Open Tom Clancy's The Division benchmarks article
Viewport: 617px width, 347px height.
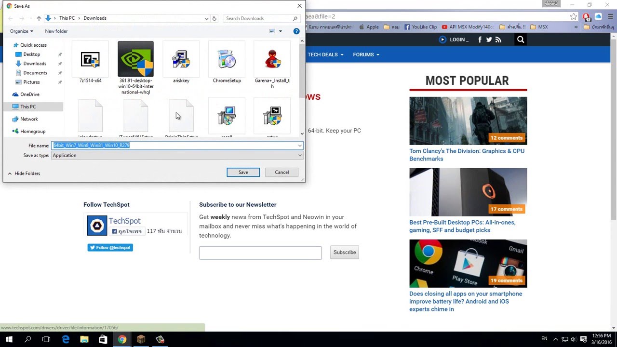tap(467, 155)
